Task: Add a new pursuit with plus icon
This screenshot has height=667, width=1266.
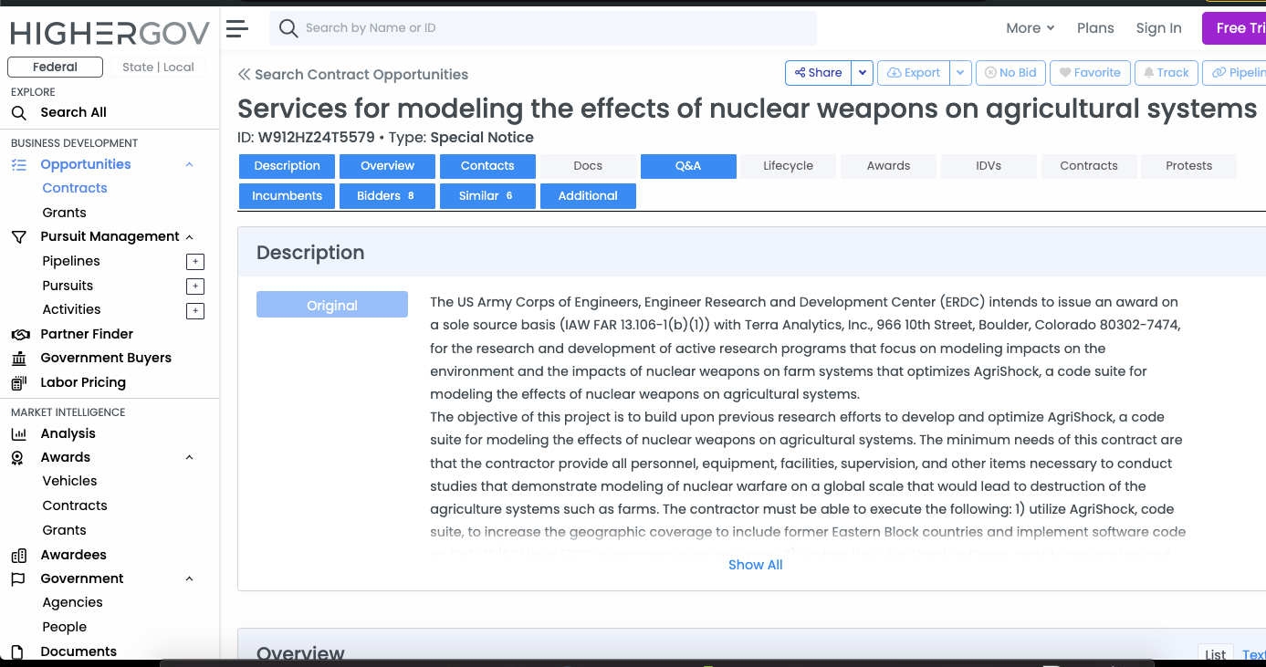Action: (x=194, y=287)
